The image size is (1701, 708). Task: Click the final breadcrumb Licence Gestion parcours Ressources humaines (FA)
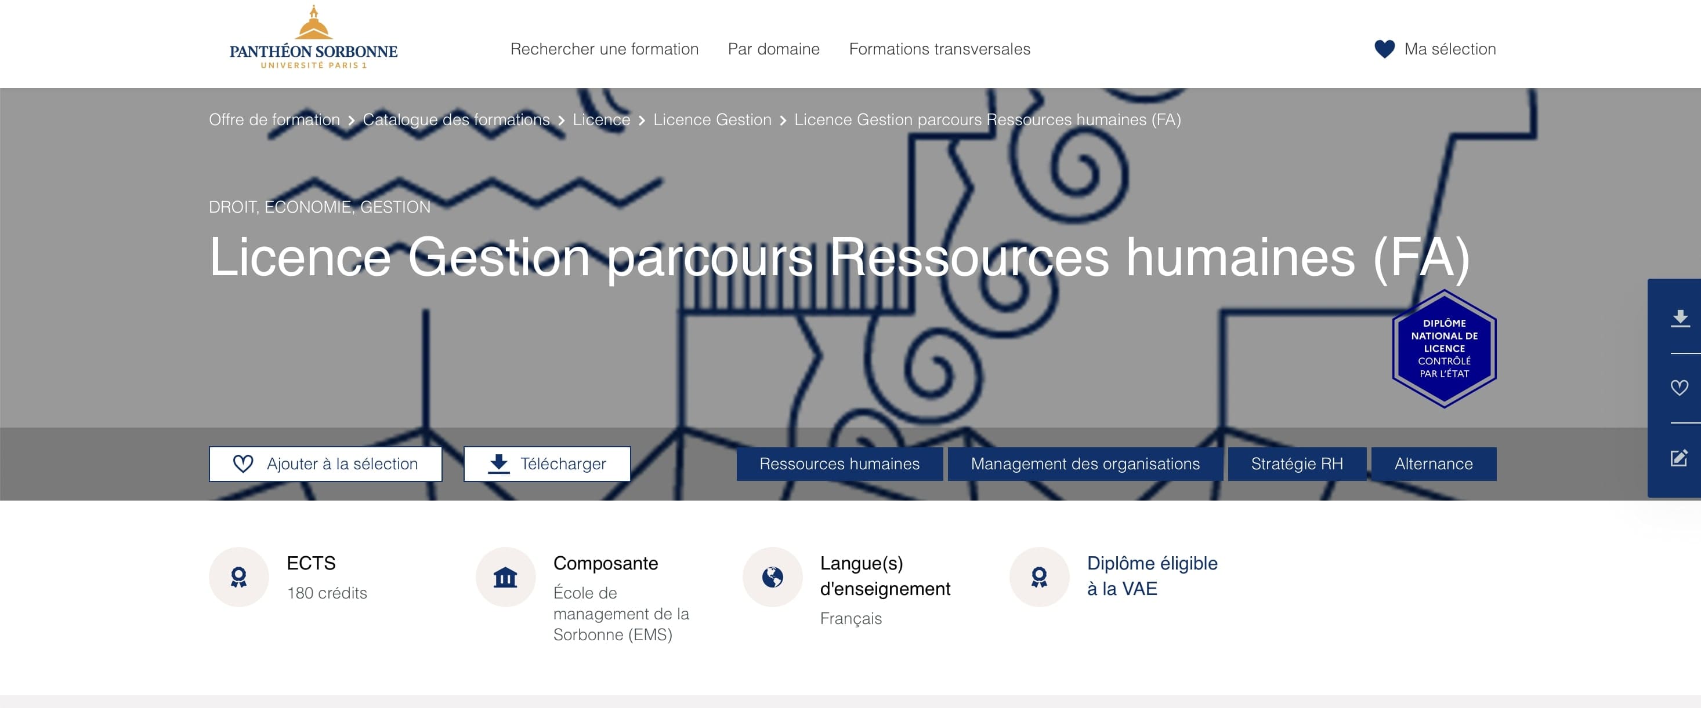[987, 119]
